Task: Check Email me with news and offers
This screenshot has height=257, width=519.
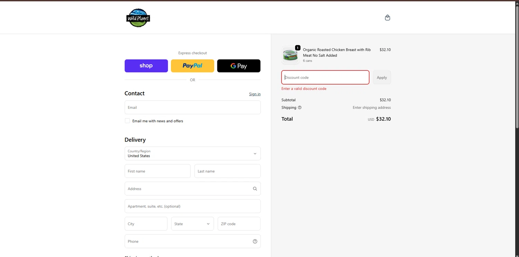Action: [127, 121]
